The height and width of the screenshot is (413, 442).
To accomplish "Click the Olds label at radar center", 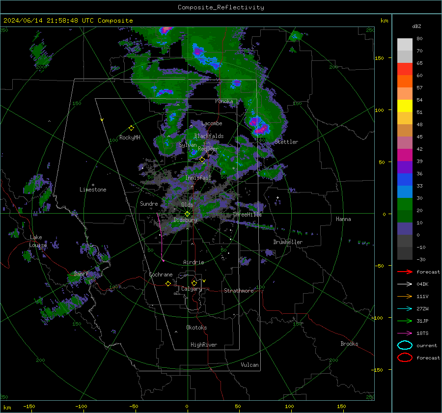I will [187, 205].
